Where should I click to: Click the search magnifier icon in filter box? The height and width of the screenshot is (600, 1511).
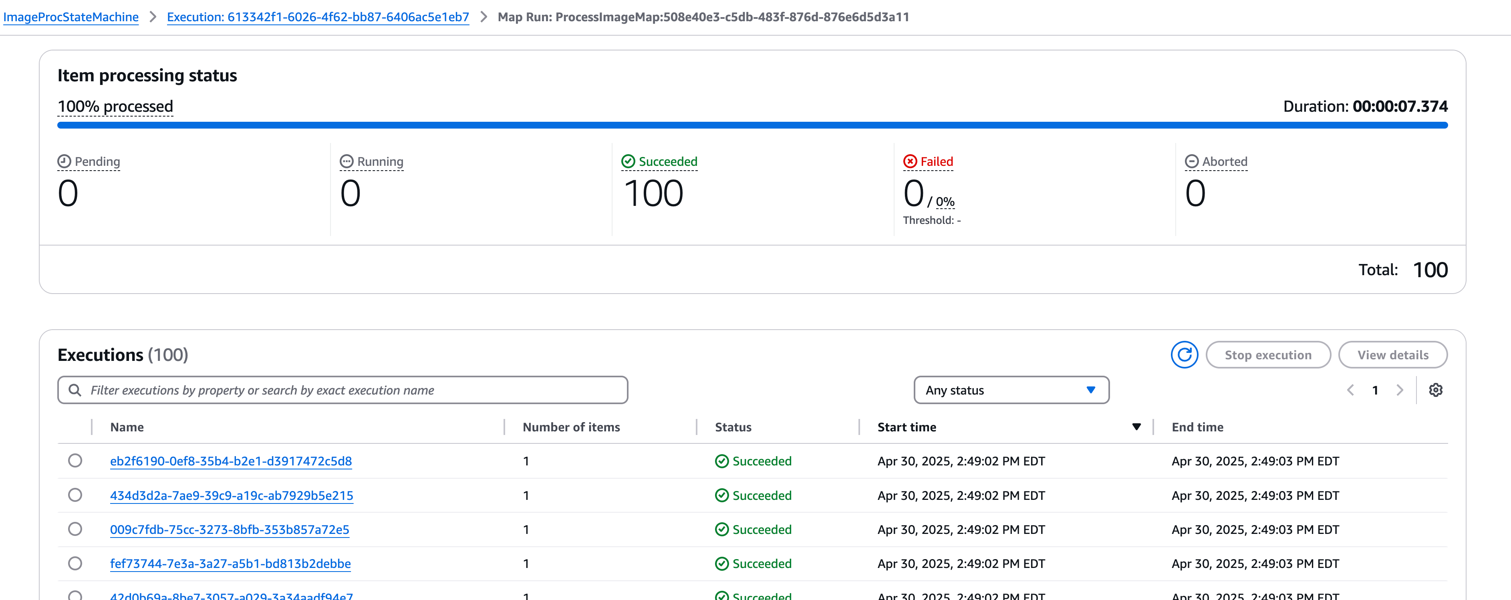75,389
